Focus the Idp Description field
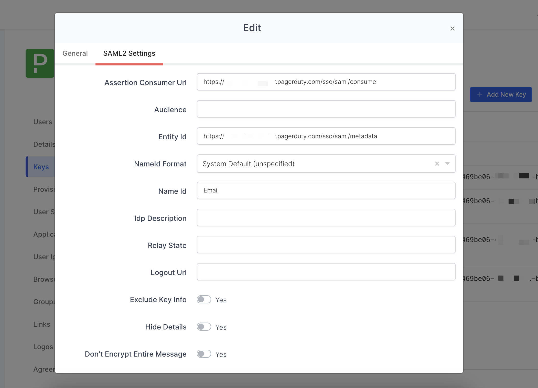 pyautogui.click(x=326, y=218)
